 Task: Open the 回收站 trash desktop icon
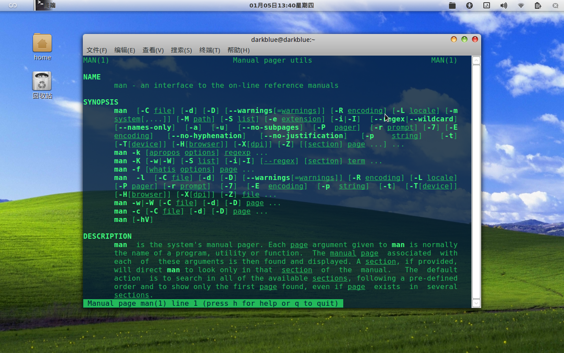pos(42,85)
